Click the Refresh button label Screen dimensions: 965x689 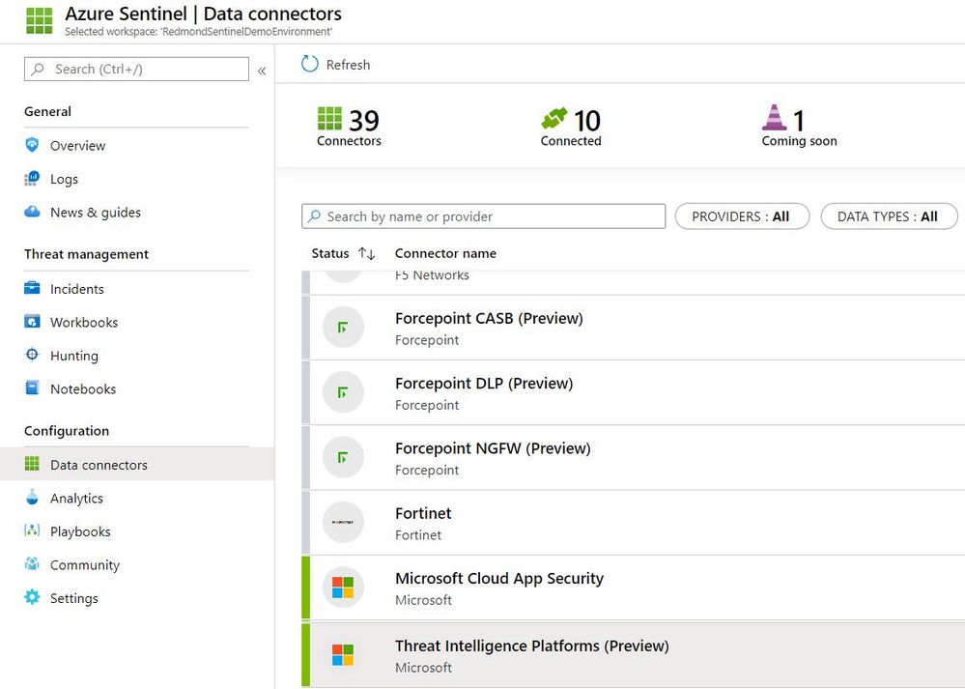[x=348, y=65]
